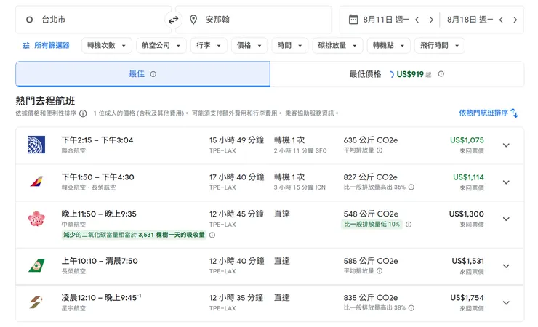Viewport: 538px width, 327px height.
Task: Go to previous day for 8月18日 return
Action: point(501,20)
